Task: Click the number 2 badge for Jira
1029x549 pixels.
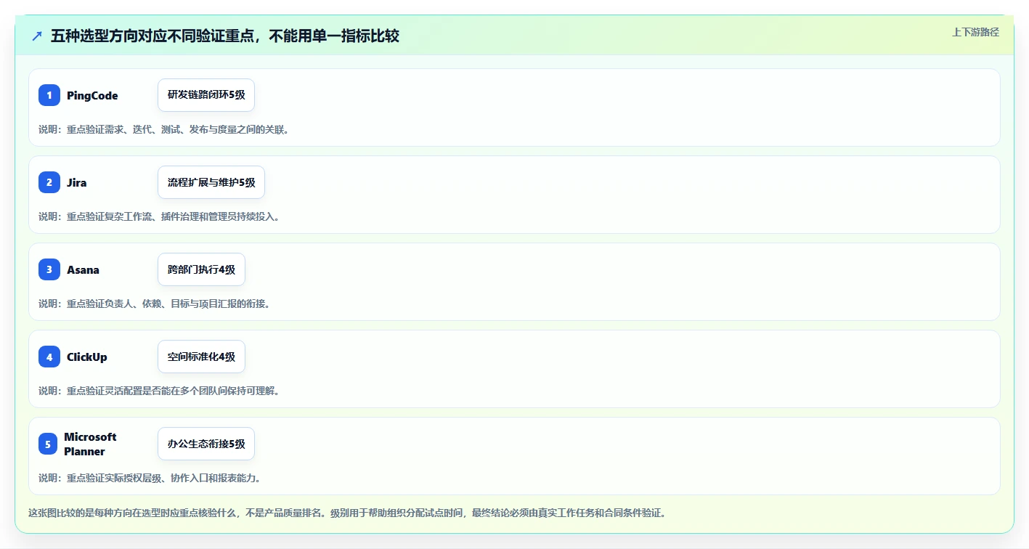Action: 49,182
